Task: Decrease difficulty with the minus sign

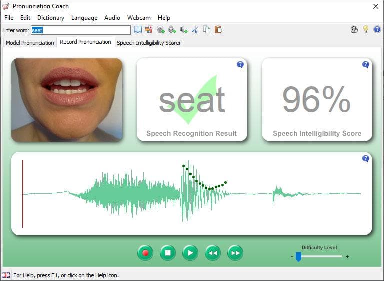Action: pos(292,257)
